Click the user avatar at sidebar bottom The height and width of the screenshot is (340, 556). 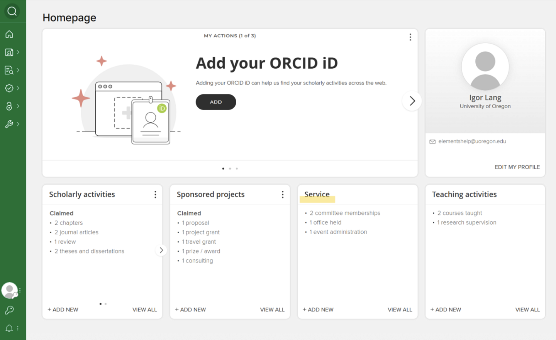(9, 290)
